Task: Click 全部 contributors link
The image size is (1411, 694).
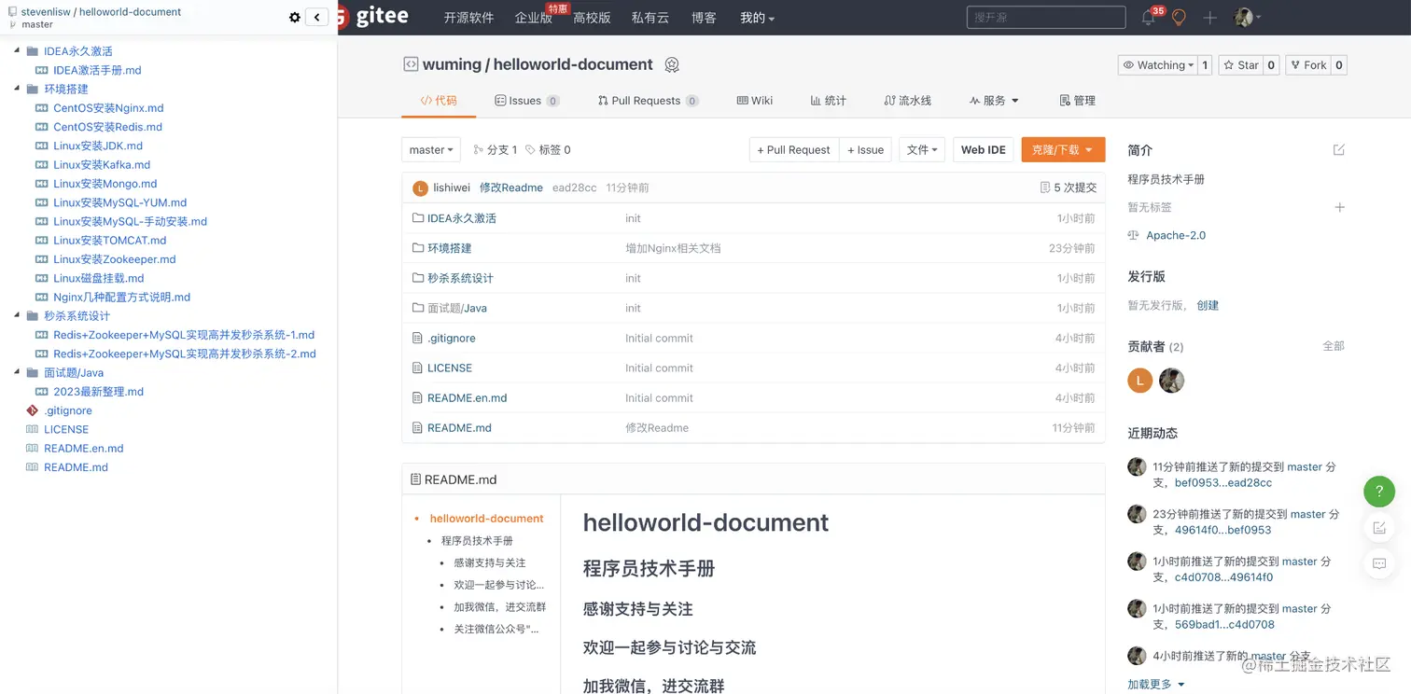Action: pyautogui.click(x=1334, y=346)
